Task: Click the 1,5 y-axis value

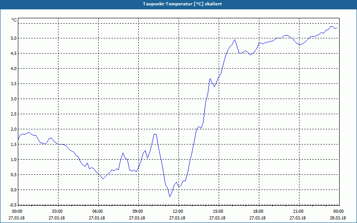Action: pyautogui.click(x=14, y=144)
